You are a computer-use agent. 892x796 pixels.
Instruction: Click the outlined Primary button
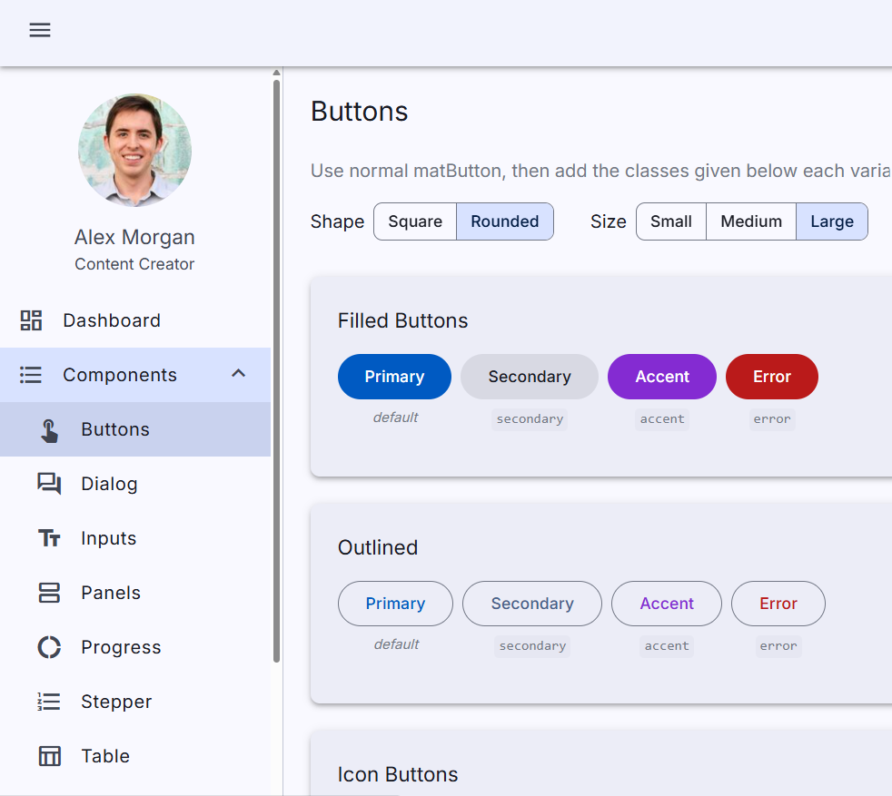pos(395,604)
